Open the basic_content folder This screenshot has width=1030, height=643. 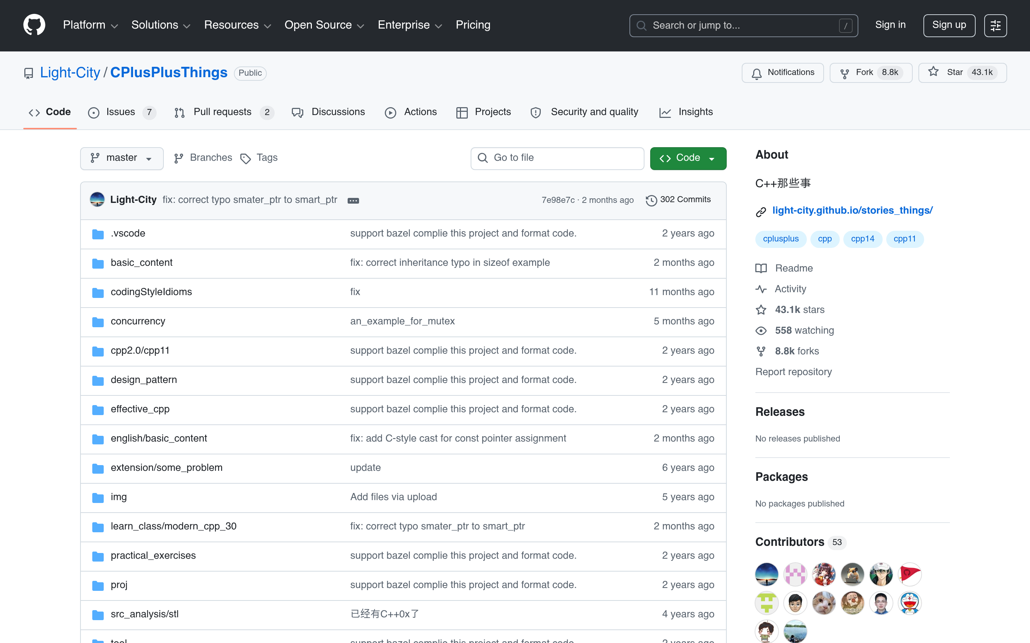click(141, 263)
